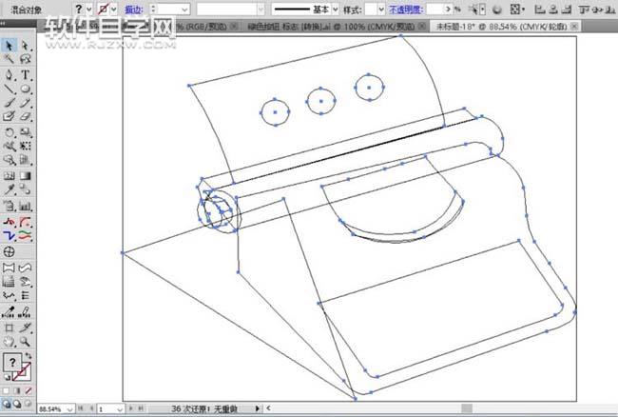
Task: Open Recolor Artwork from the control bar
Action: [x=497, y=10]
